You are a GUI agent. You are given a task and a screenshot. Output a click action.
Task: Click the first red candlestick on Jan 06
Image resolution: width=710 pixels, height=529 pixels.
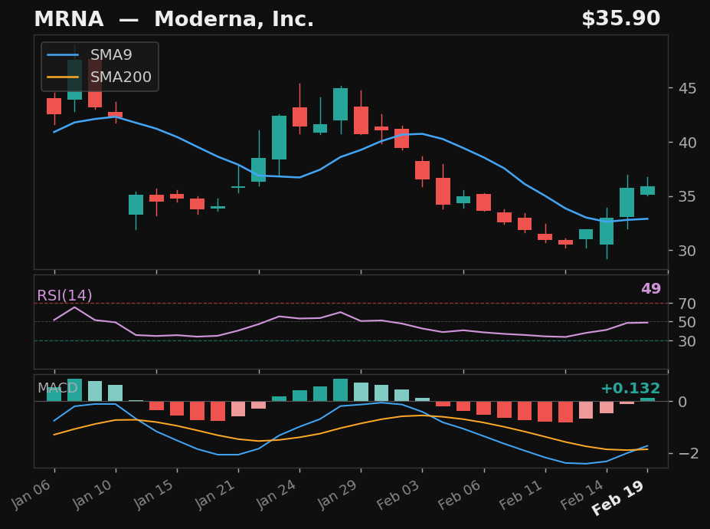pos(54,106)
